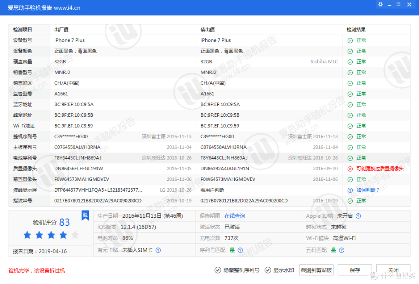Click the red warning icon in 后置摄像头 row

pos(350,169)
